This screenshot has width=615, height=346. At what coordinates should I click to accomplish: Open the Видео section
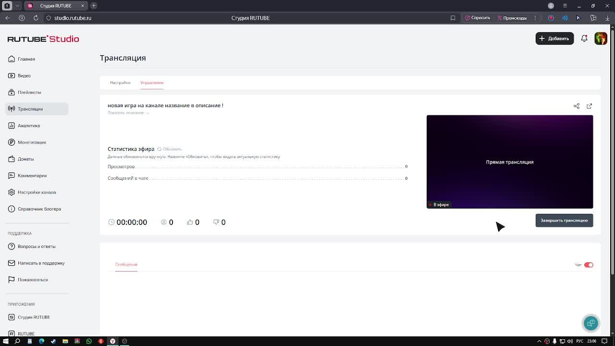click(x=20, y=75)
